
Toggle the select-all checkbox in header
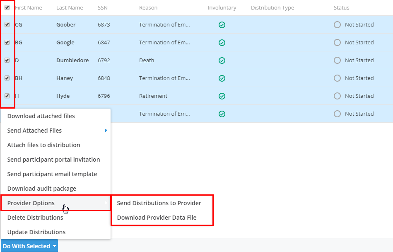(7, 7)
